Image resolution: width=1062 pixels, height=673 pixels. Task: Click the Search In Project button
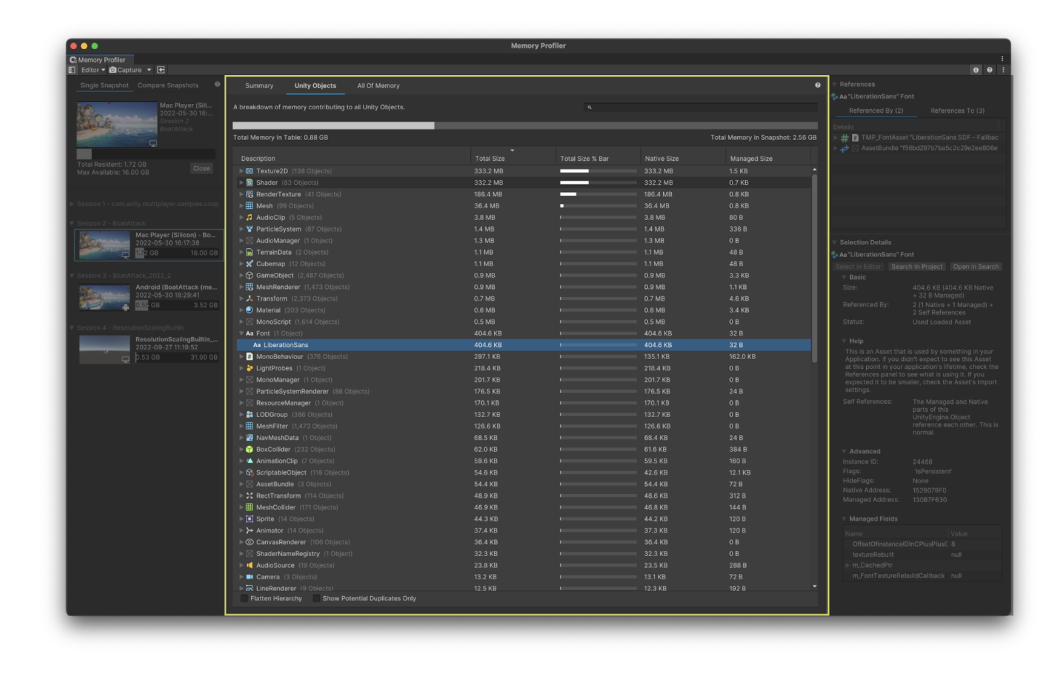[x=916, y=267]
